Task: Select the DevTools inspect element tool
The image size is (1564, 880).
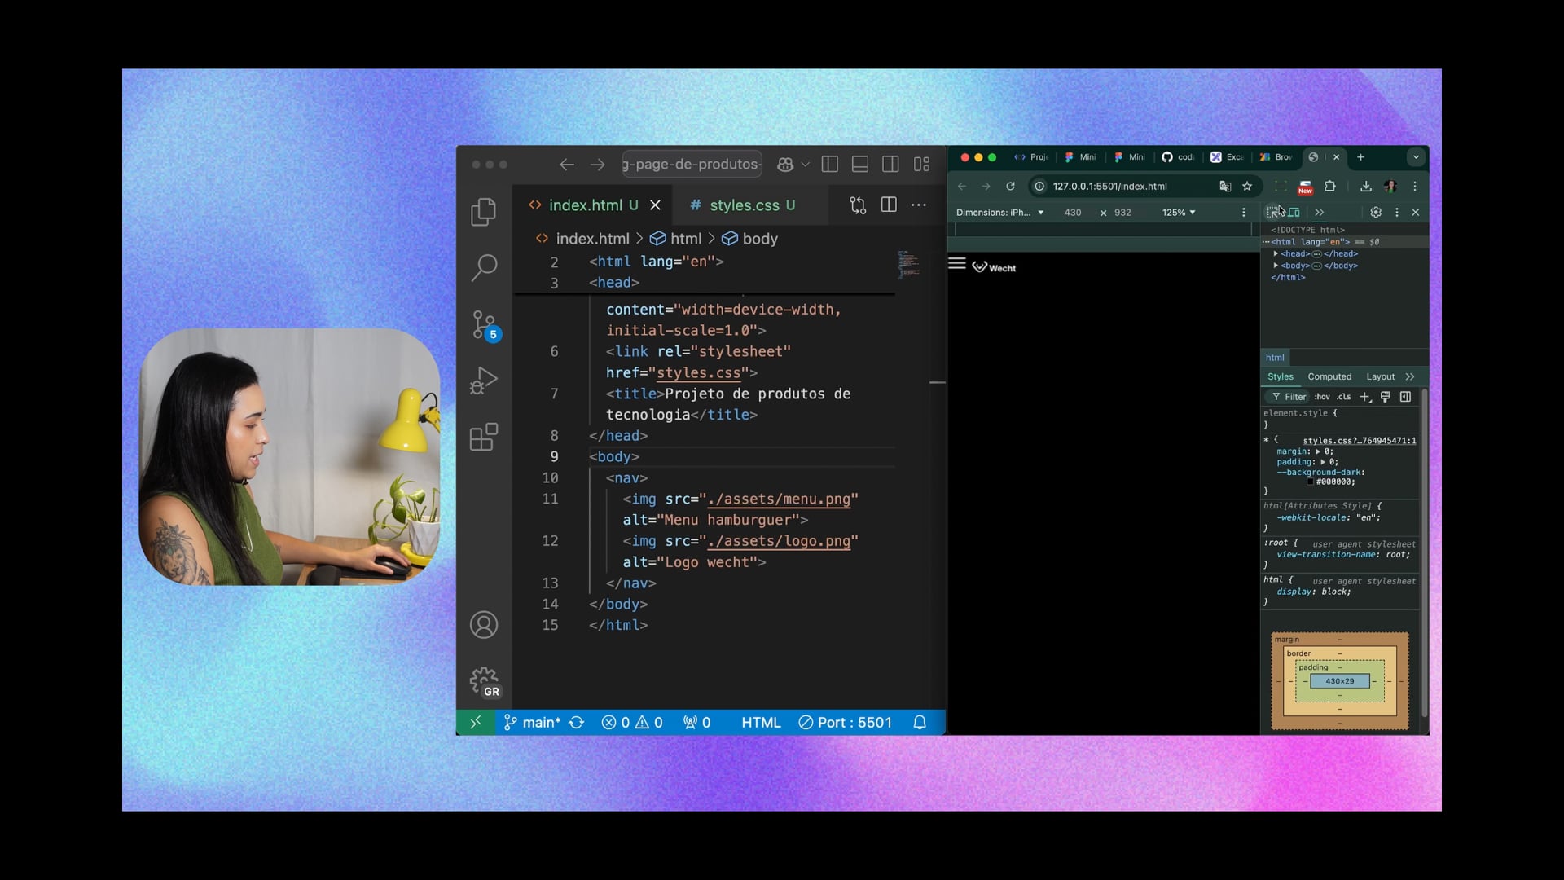Action: click(1273, 213)
